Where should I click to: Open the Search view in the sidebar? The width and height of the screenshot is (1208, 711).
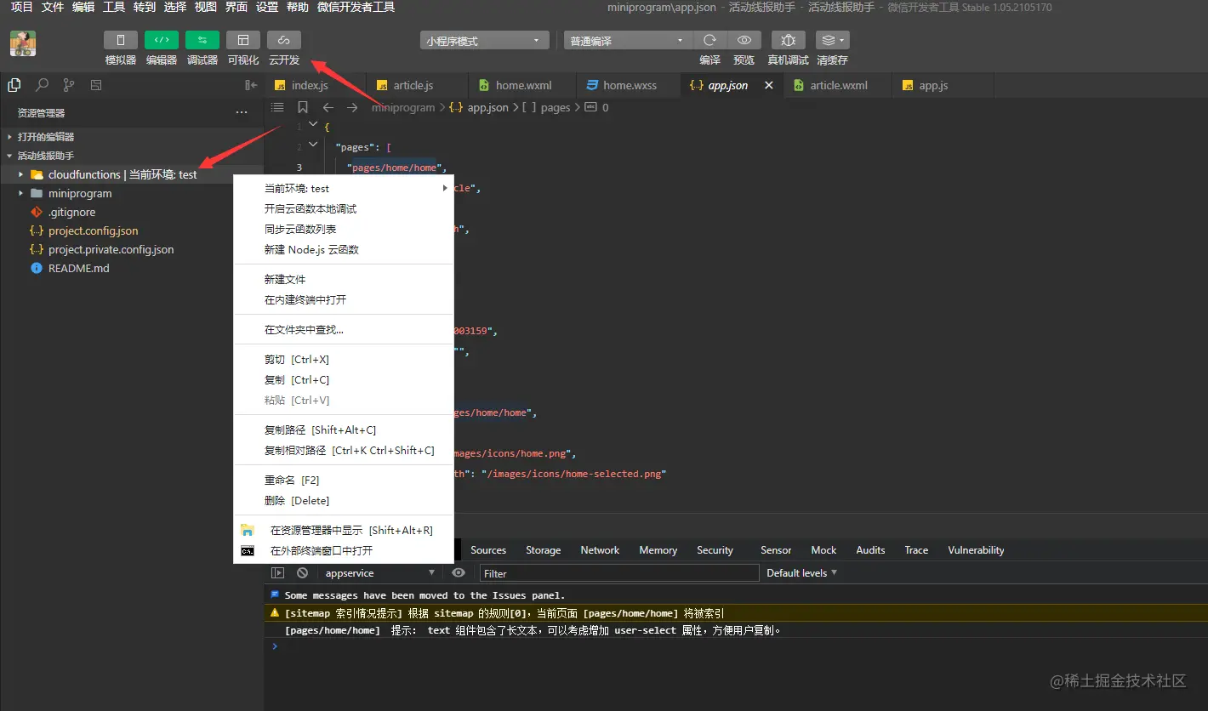[42, 85]
